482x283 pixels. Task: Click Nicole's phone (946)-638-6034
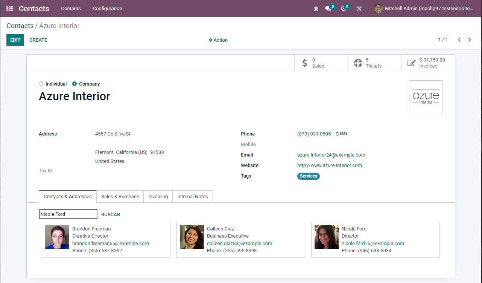point(375,251)
